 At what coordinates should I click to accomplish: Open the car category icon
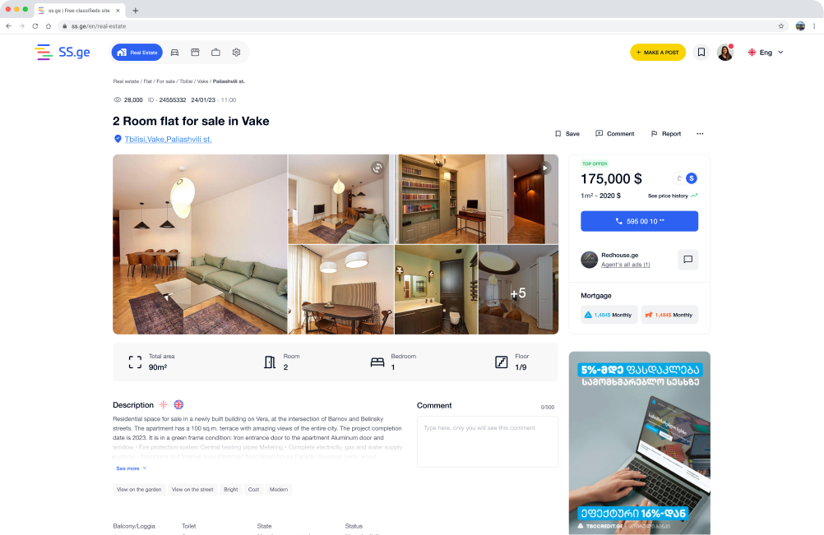(x=174, y=53)
